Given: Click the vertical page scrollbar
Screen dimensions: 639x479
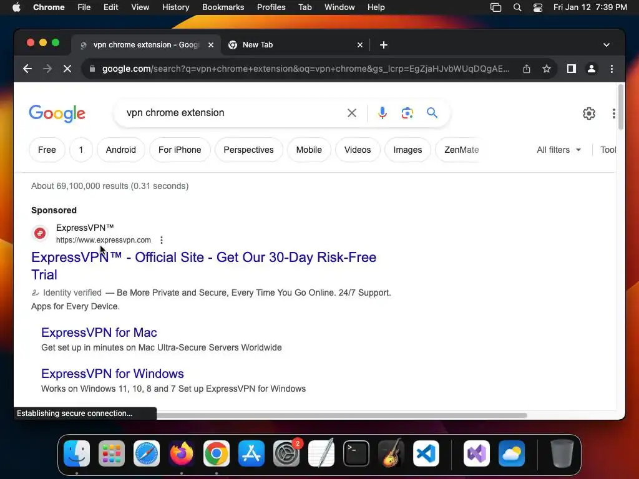Looking at the screenshot, I should pos(621,107).
